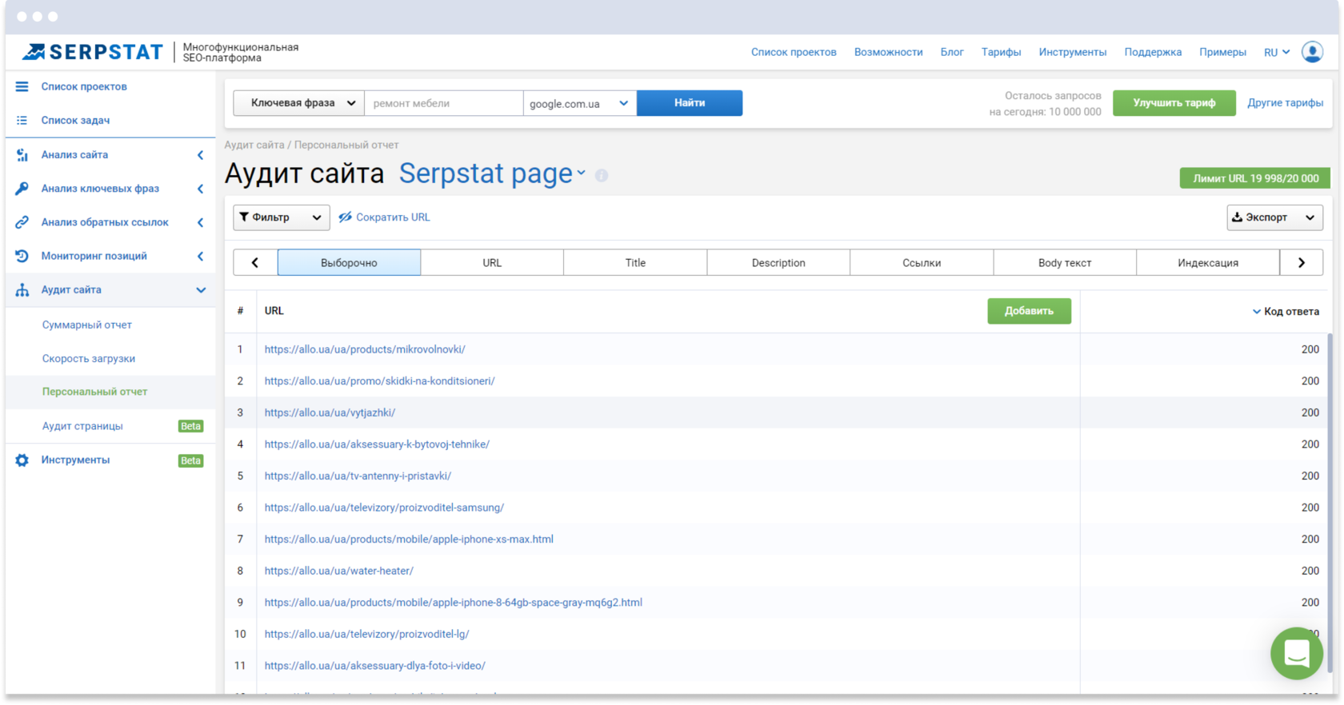Image resolution: width=1344 pixels, height=705 pixels.
Task: Open Персональный отчет in sidebar
Action: click(x=94, y=392)
